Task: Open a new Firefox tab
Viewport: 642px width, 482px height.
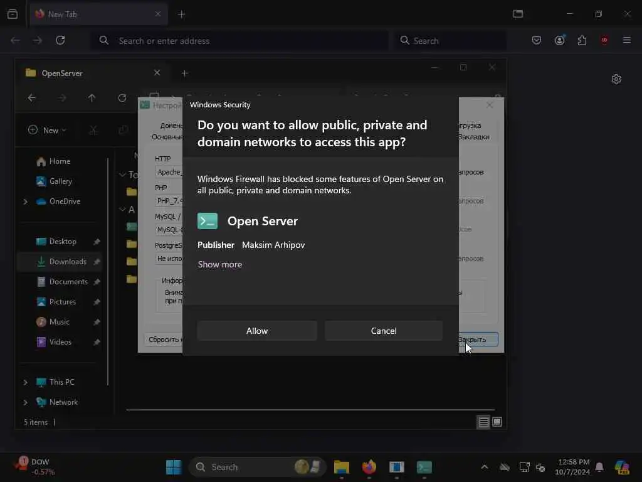Action: [x=181, y=14]
